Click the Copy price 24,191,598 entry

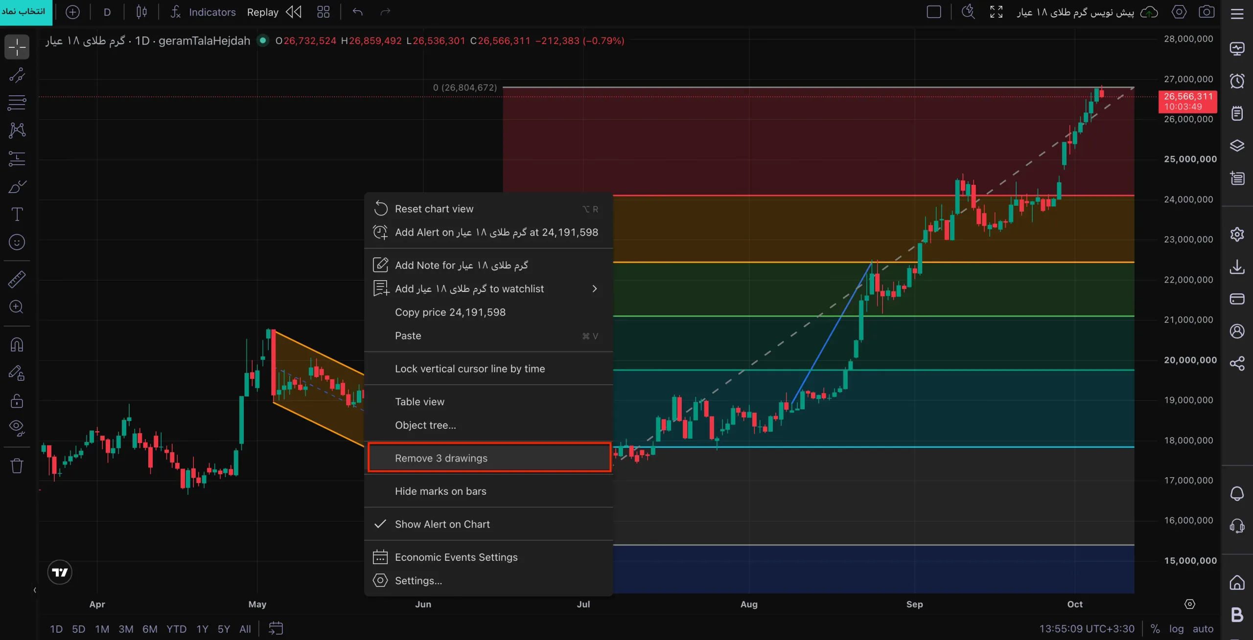click(488, 312)
